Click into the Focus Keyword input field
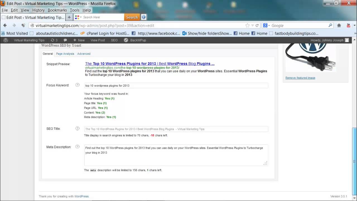This screenshot has height=201, width=357. tap(176, 86)
